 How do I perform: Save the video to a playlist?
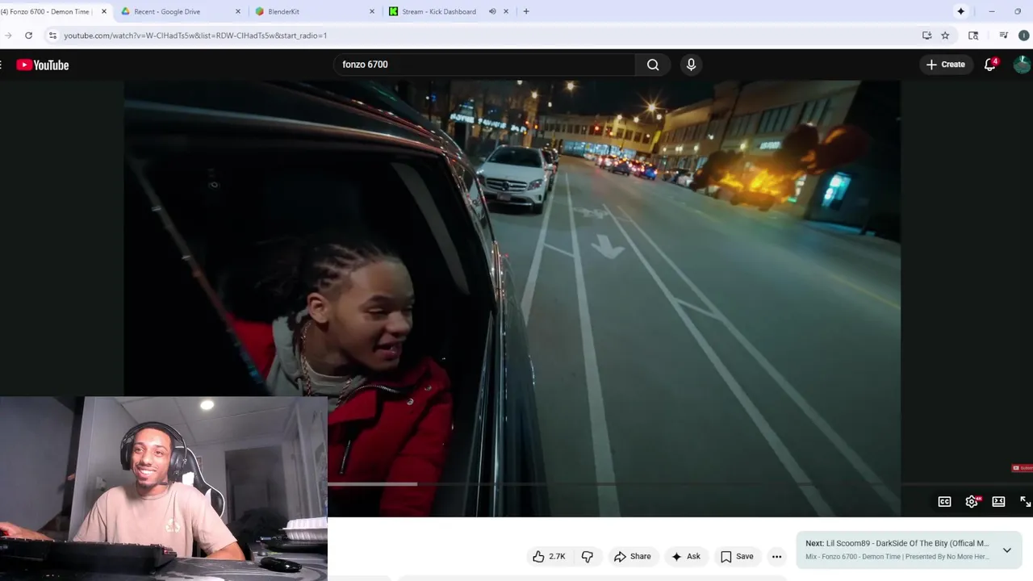(736, 556)
